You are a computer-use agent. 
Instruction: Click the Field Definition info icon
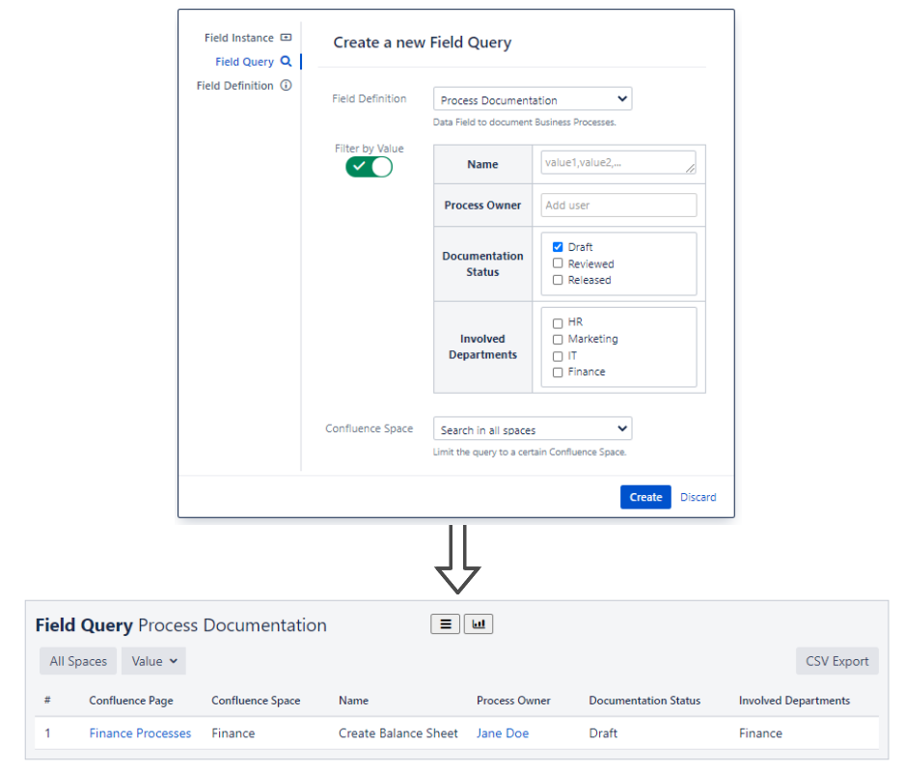coord(286,85)
